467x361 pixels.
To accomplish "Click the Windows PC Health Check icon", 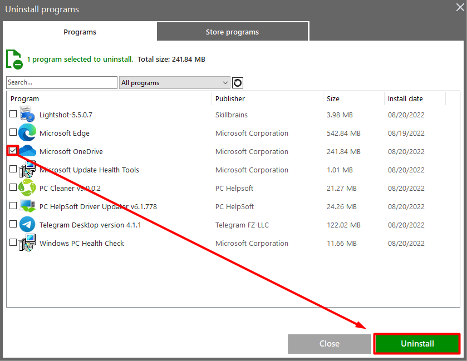I will point(27,243).
